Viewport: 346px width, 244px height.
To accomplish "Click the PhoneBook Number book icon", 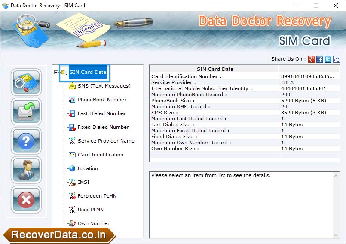I will click(x=72, y=100).
